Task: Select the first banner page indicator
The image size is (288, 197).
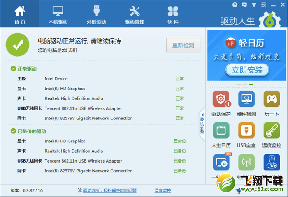Action: coord(239,85)
